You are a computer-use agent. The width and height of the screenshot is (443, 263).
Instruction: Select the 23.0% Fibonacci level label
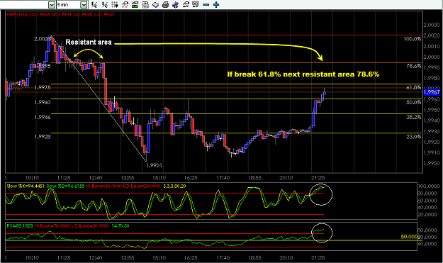(414, 137)
